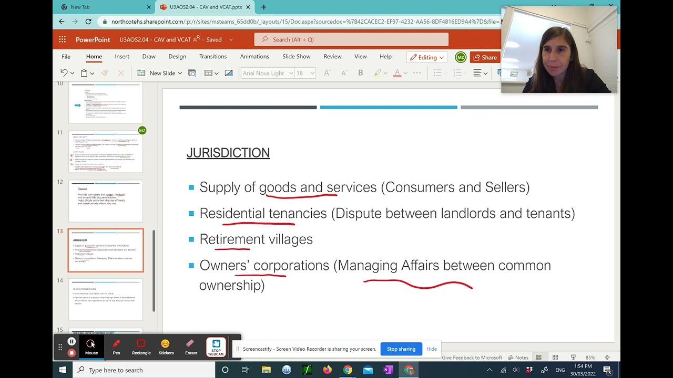673x378 pixels.
Task: Select the Format Painter brush
Action: [105, 73]
